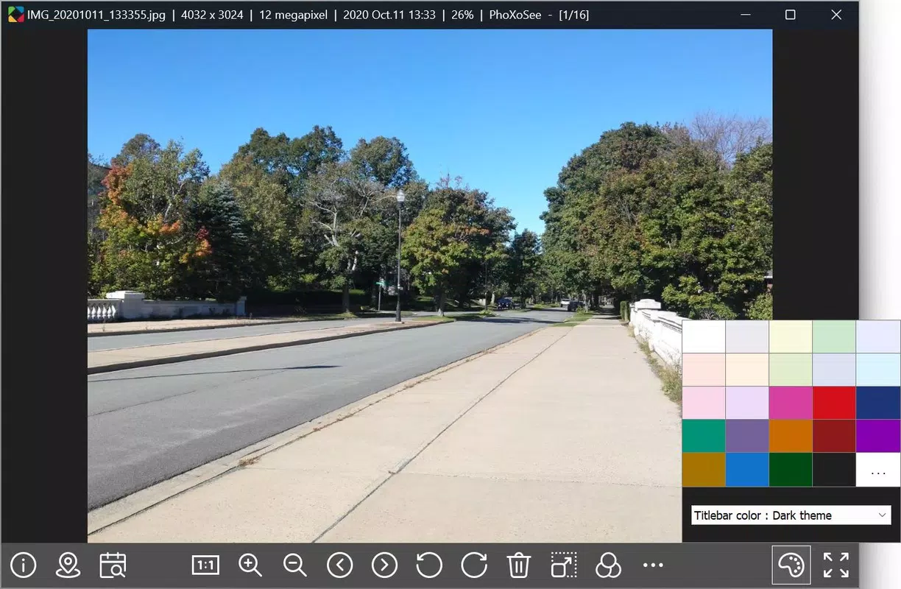This screenshot has height=589, width=901.
Task: Go to the previous image
Action: tap(340, 565)
